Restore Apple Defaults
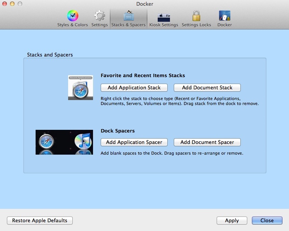 (40, 220)
